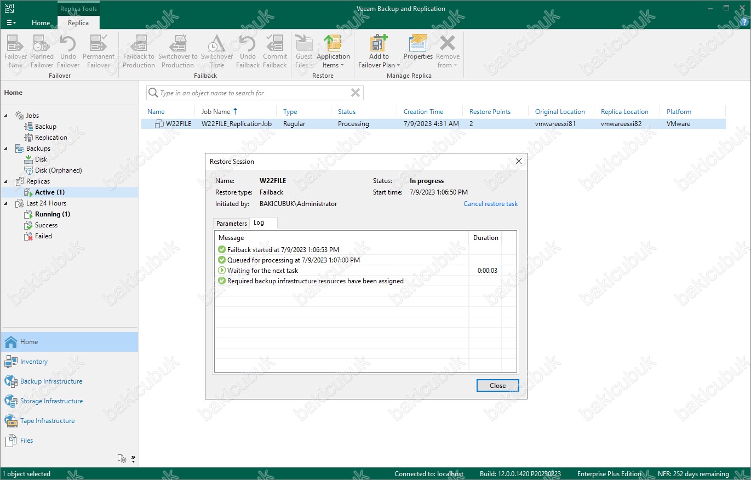Click the search magnifier icon
This screenshot has height=480, width=751.
coord(153,93)
